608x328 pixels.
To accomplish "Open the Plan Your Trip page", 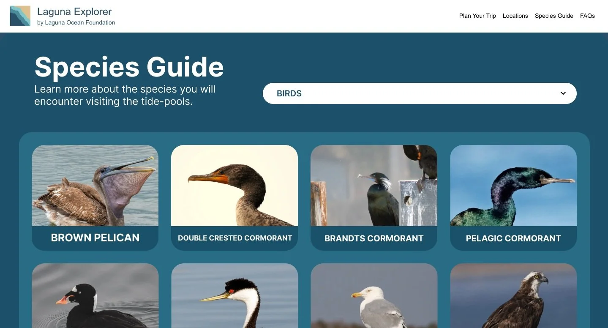I will (477, 16).
